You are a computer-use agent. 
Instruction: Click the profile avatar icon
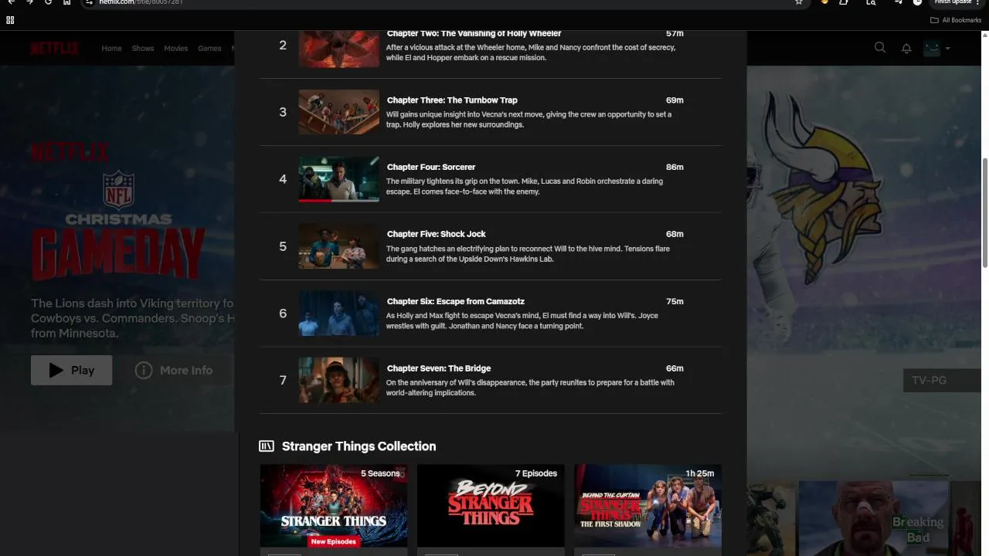tap(932, 48)
